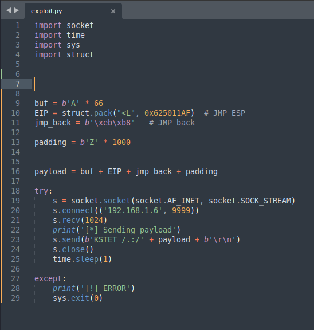Click 'close' on line 24

pyautogui.click(x=73, y=250)
